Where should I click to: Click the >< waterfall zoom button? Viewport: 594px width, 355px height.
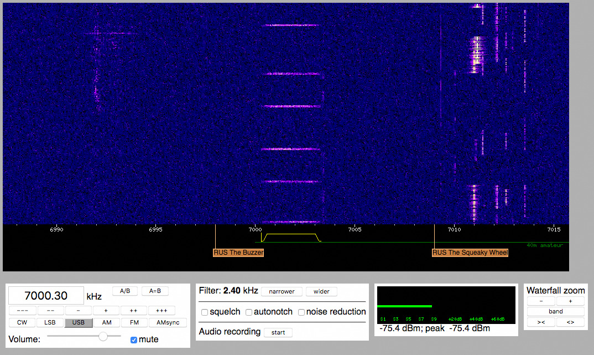pos(541,322)
